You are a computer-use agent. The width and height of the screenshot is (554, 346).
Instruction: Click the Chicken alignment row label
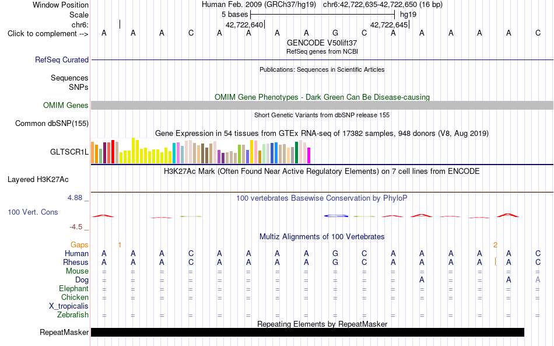point(75,297)
